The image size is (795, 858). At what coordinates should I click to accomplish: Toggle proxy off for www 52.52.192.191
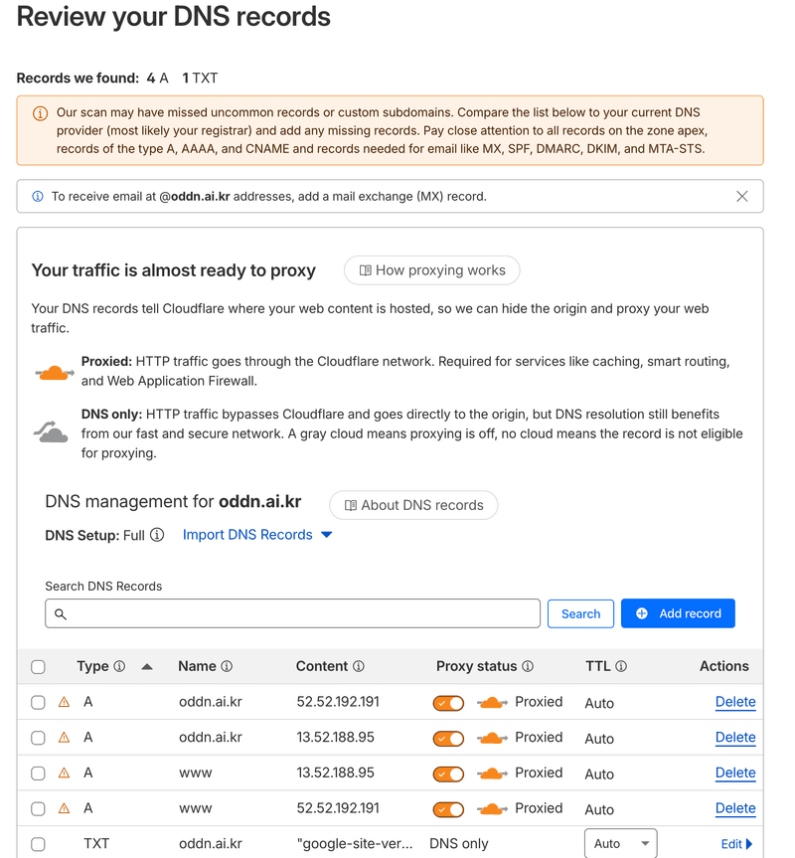click(448, 810)
